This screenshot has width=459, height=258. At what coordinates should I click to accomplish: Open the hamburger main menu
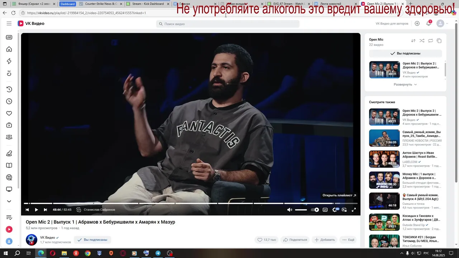pos(9,24)
